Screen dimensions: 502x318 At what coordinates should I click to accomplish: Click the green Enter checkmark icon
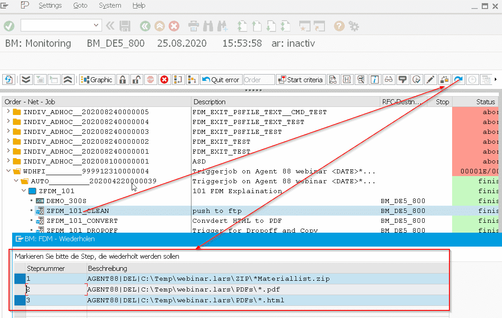click(x=9, y=26)
